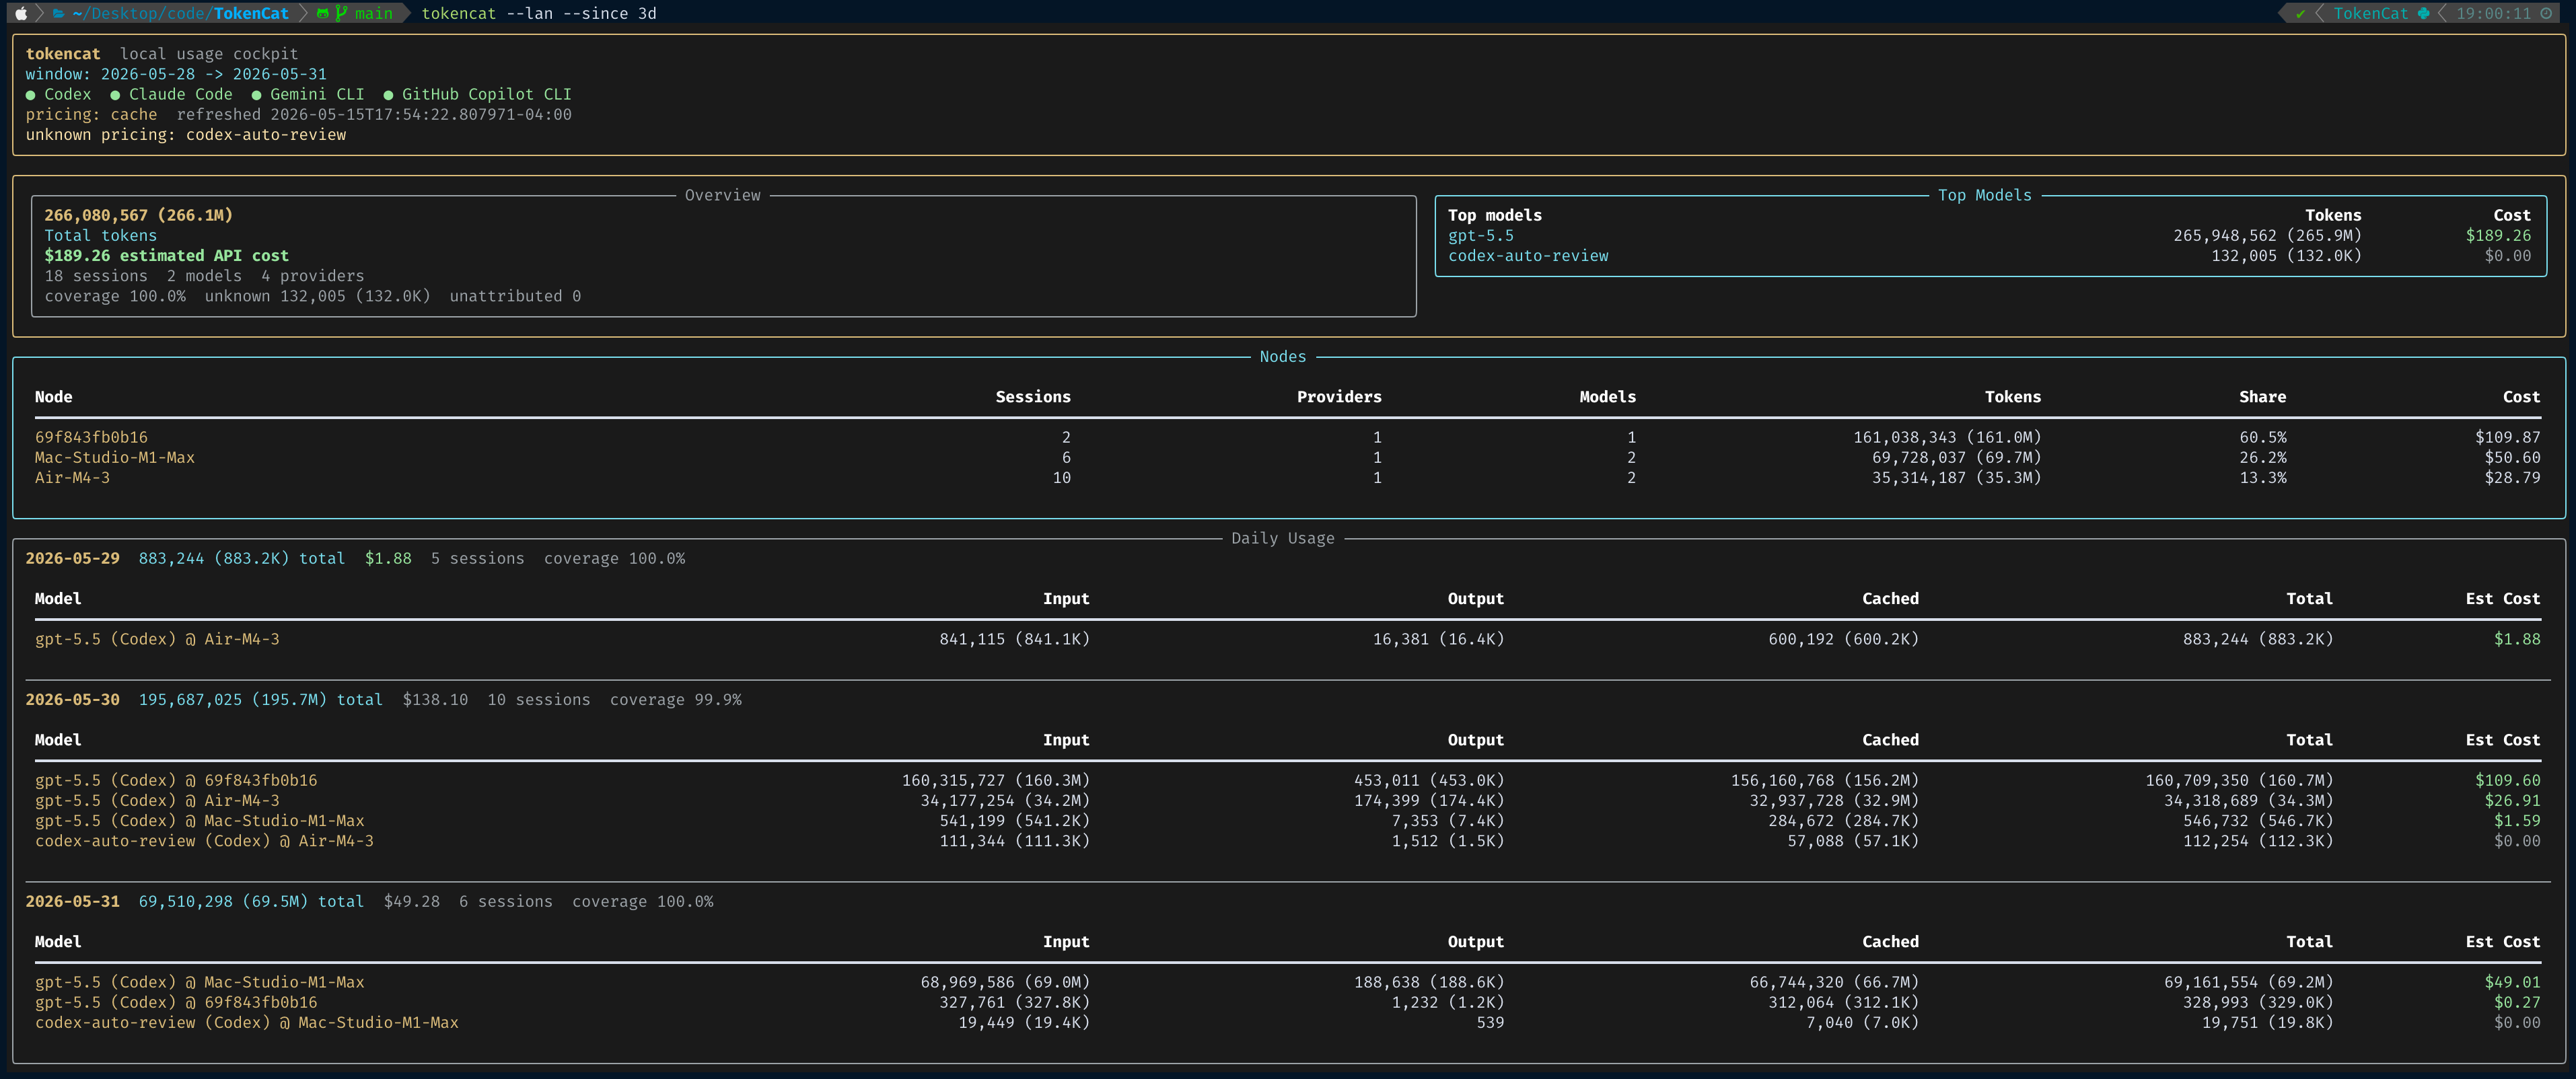Click the Apple logo in the prompt
Image resolution: width=2576 pixels, height=1079 pixels.
(x=21, y=13)
